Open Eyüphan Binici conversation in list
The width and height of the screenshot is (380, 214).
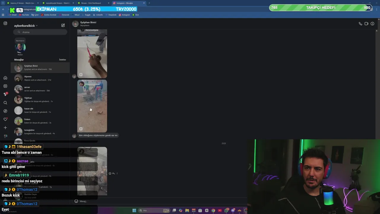tap(40, 67)
